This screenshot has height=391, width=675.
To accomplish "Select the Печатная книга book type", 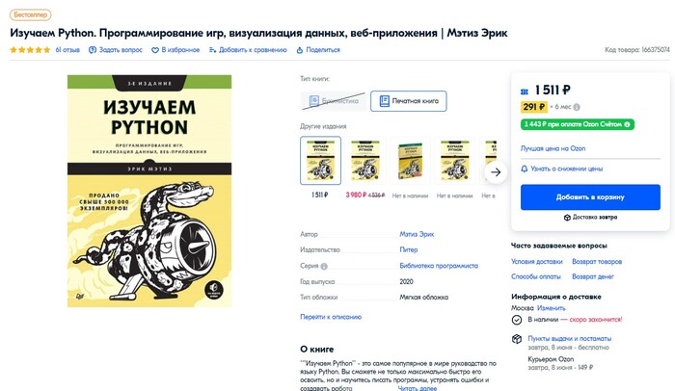I will (x=409, y=101).
